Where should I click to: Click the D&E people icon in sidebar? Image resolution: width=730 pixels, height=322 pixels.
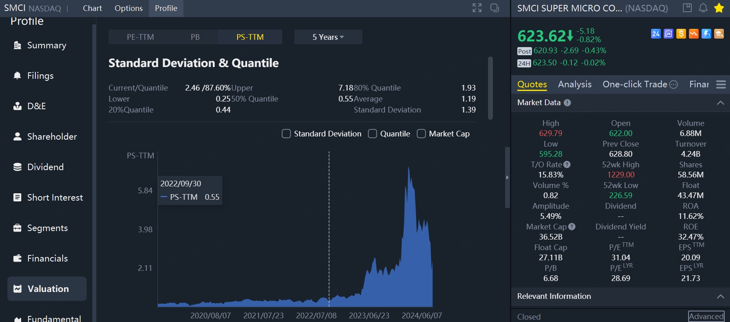click(x=17, y=106)
